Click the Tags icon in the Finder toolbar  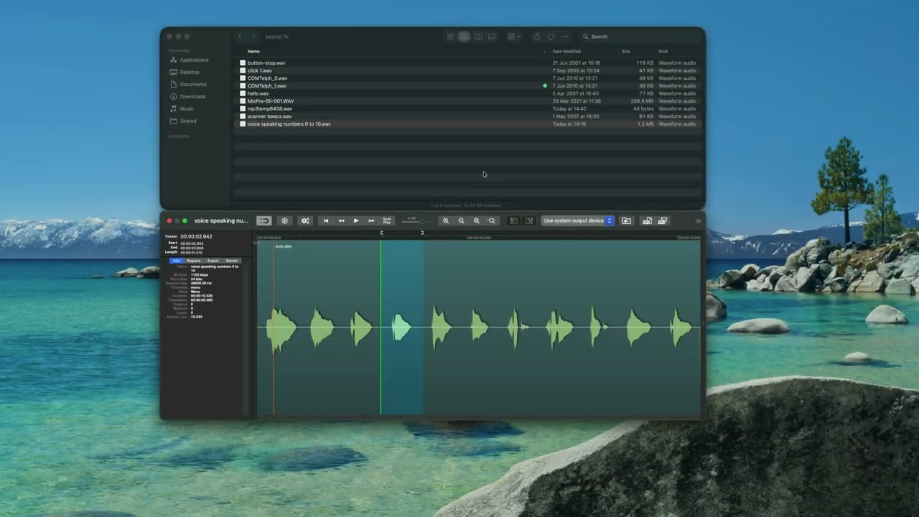[551, 37]
